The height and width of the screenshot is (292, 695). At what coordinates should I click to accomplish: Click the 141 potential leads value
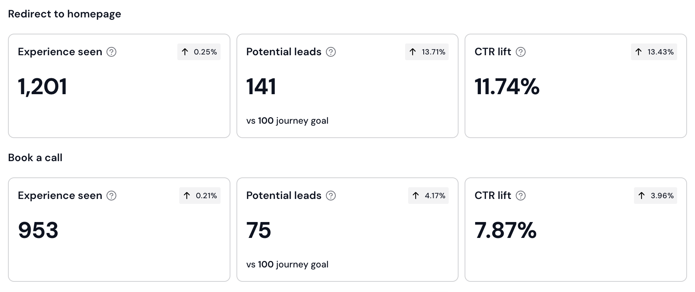pyautogui.click(x=261, y=86)
